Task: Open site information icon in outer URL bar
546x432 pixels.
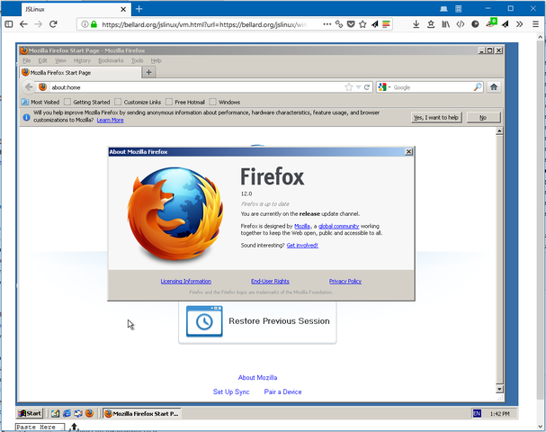Action: [85, 24]
